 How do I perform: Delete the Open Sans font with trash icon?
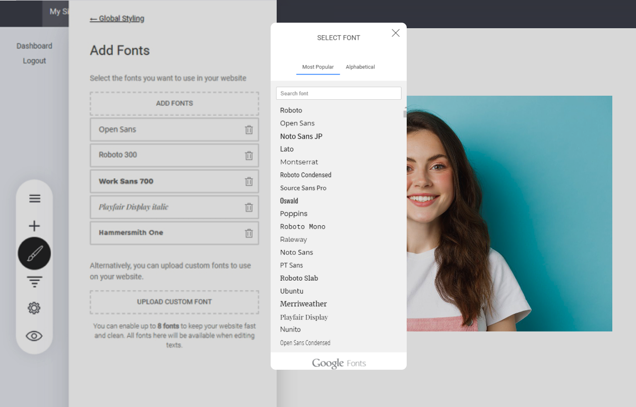click(x=248, y=130)
